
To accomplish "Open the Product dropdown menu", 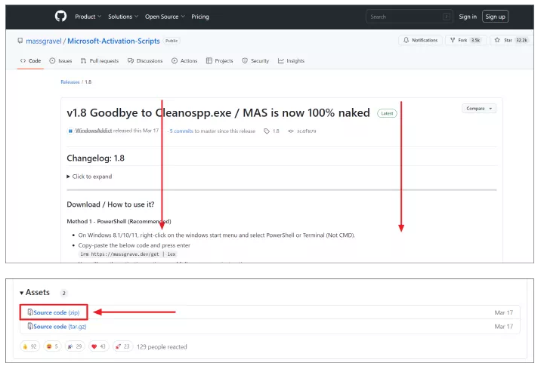I will click(x=88, y=17).
